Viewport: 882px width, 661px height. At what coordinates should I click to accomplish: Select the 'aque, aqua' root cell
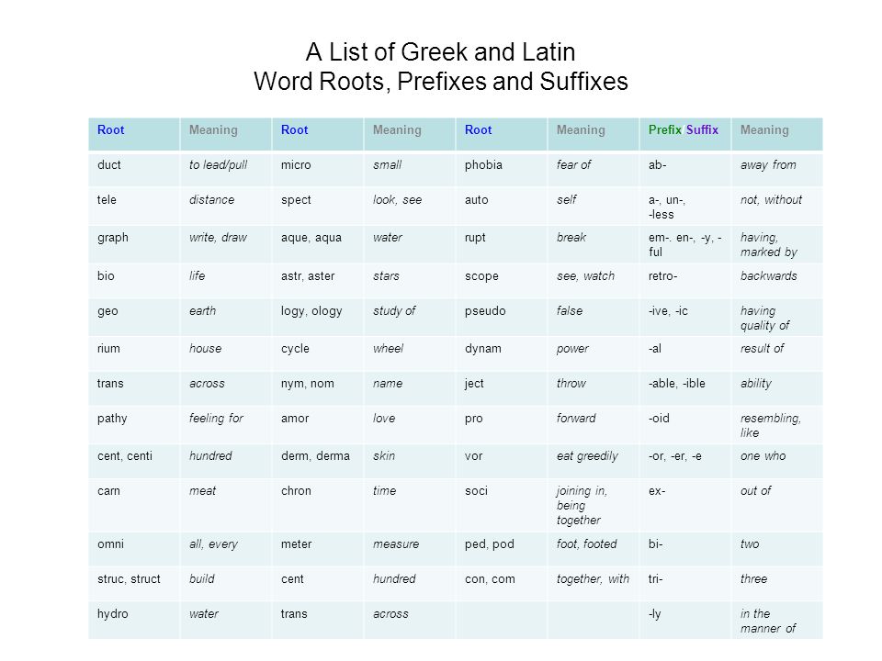point(317,244)
